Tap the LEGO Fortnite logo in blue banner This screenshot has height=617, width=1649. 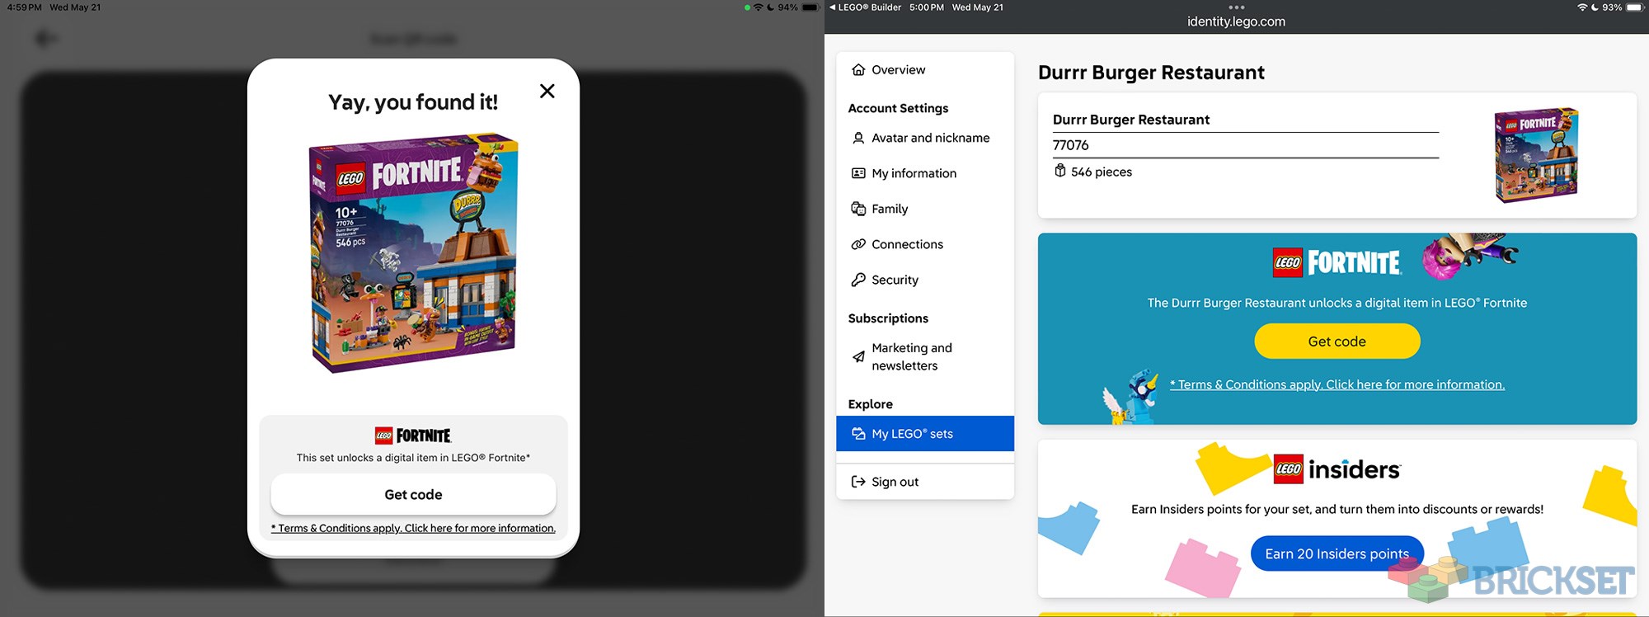click(x=1337, y=262)
